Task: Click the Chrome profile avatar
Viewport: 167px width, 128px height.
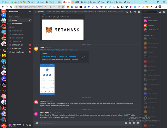Action: point(160,7)
